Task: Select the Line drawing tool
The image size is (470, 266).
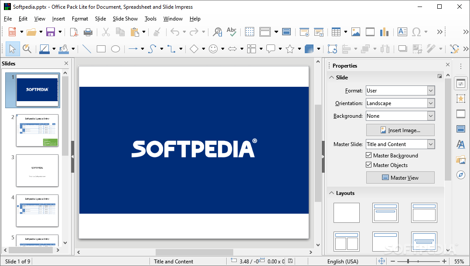Action: tap(87, 49)
